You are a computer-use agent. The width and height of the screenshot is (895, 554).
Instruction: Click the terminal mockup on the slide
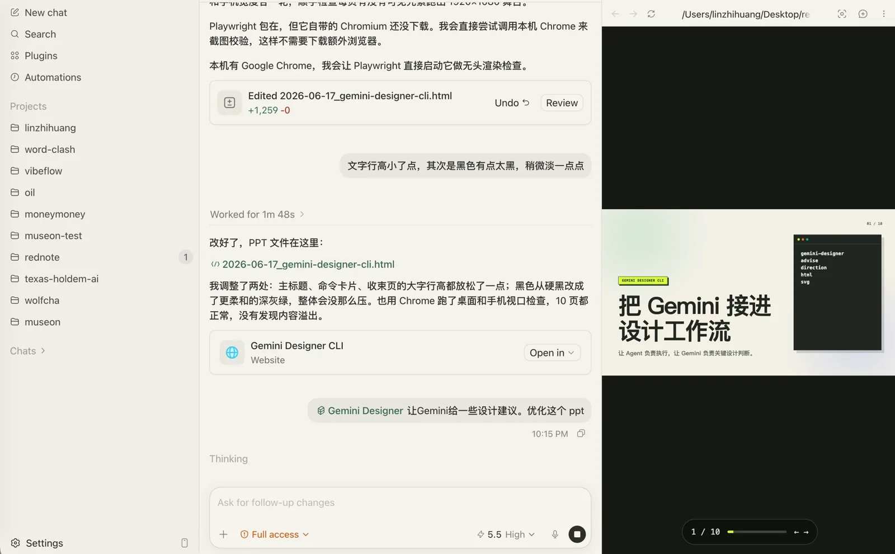837,293
